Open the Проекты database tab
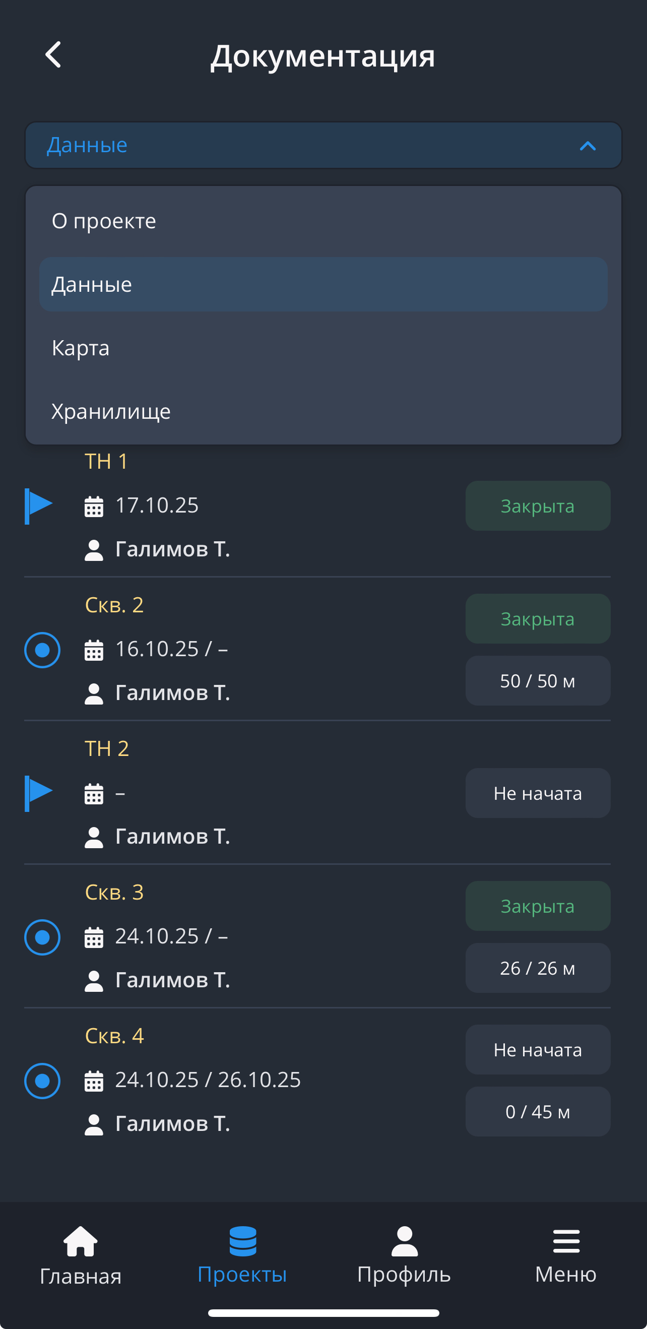Screen dimensions: 647x1329 242,1256
